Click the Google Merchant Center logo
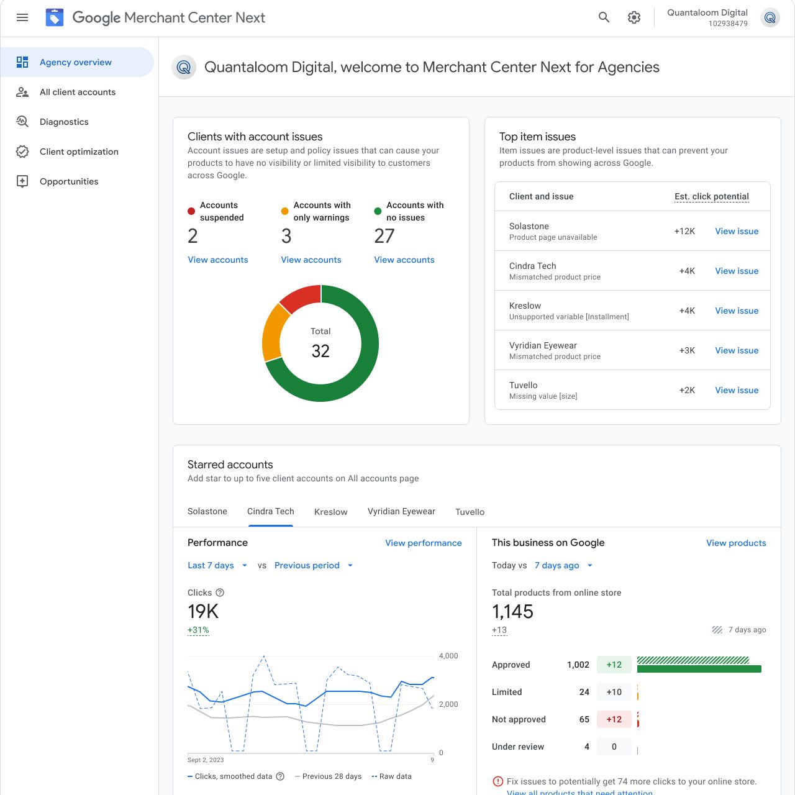795x795 pixels. pos(55,17)
